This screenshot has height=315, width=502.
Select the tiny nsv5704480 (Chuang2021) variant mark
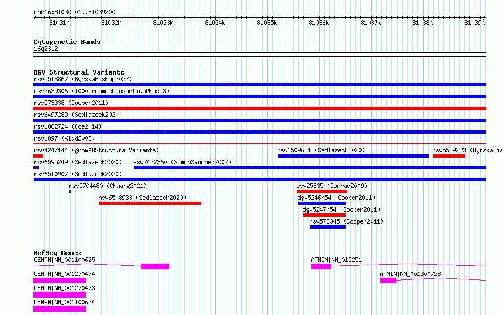pos(70,191)
